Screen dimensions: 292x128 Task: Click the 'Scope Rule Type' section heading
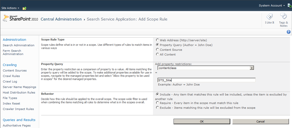(53, 39)
